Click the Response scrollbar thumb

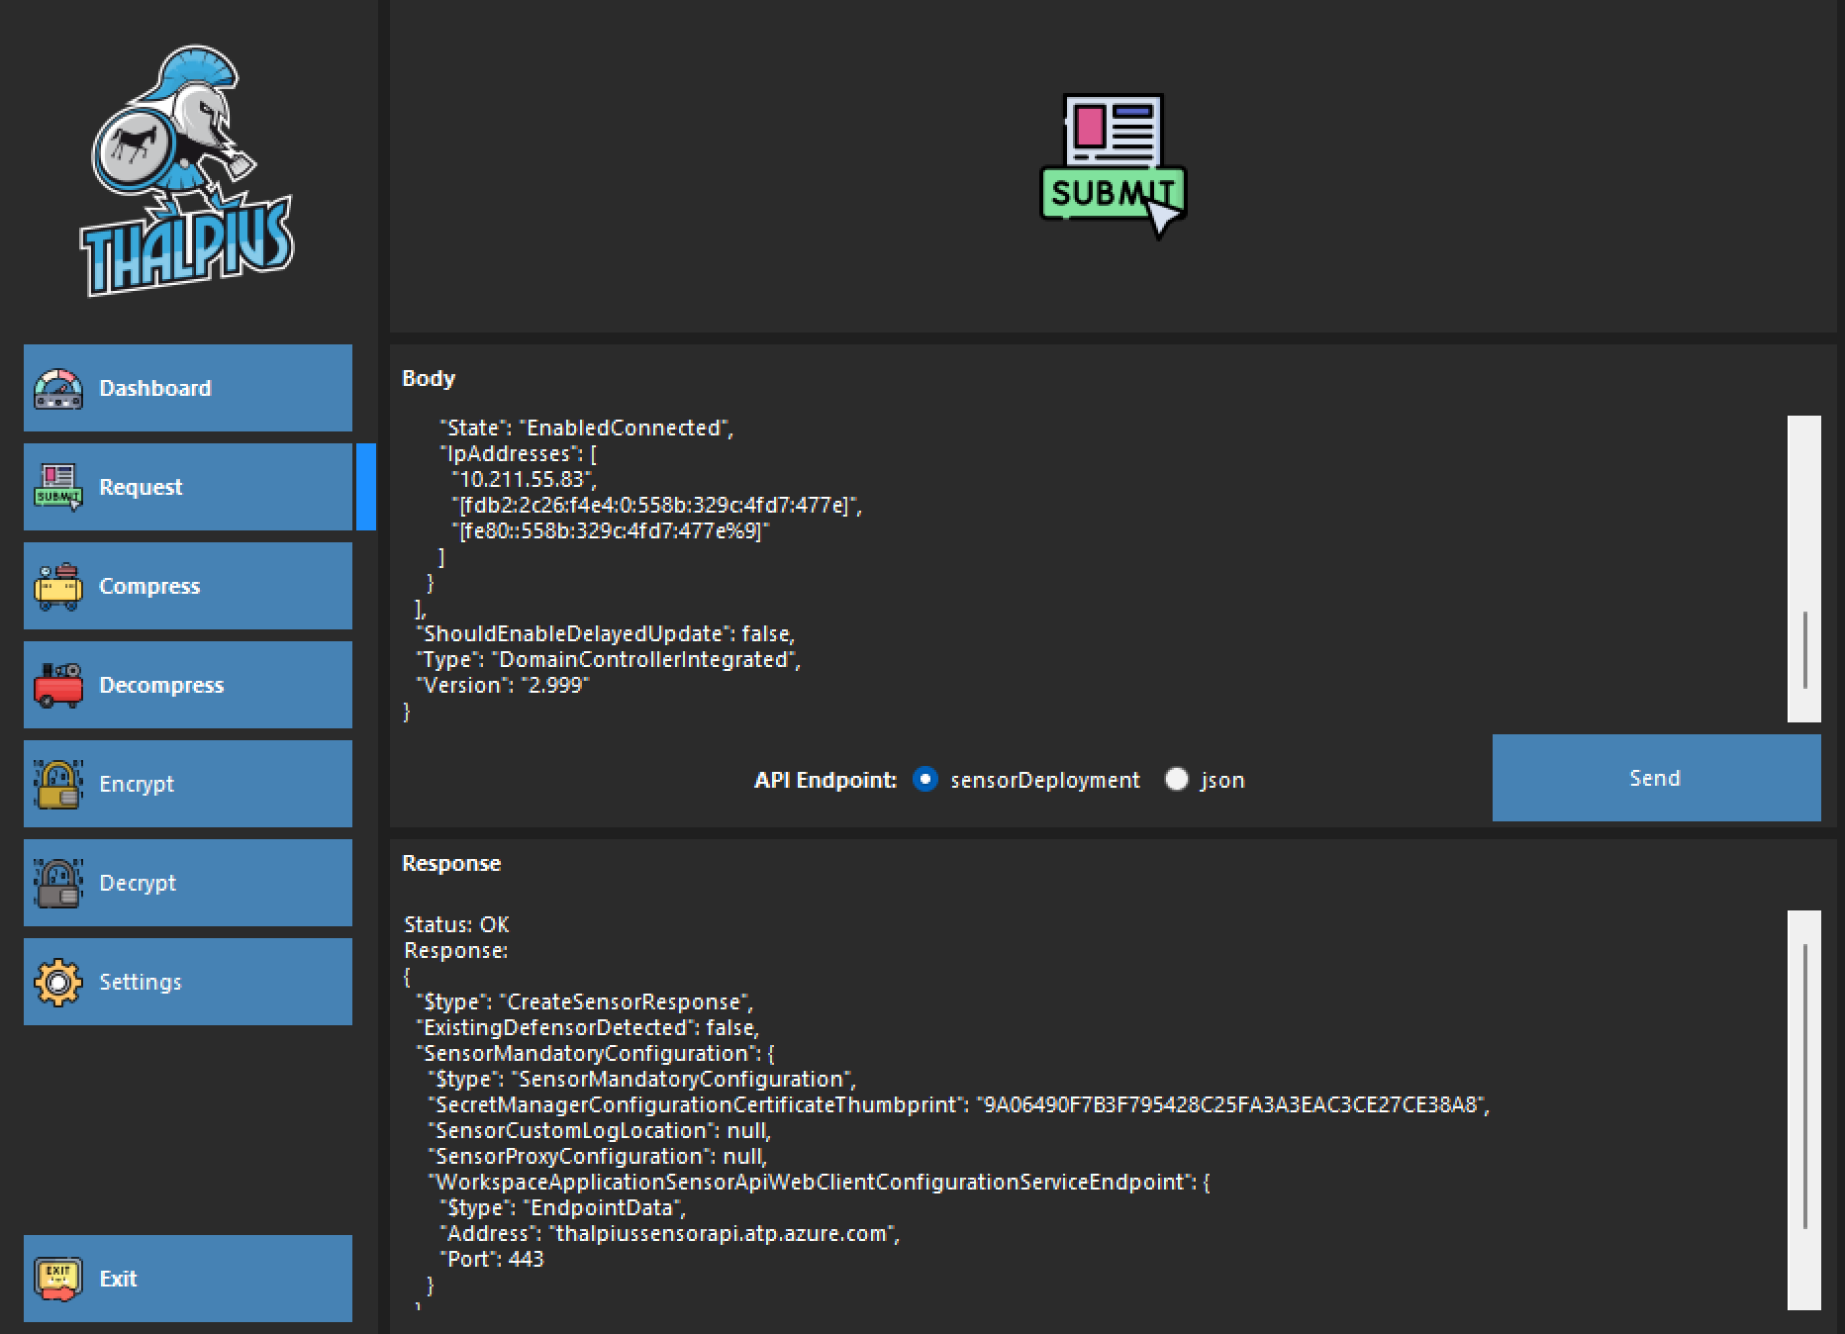1804,1085
